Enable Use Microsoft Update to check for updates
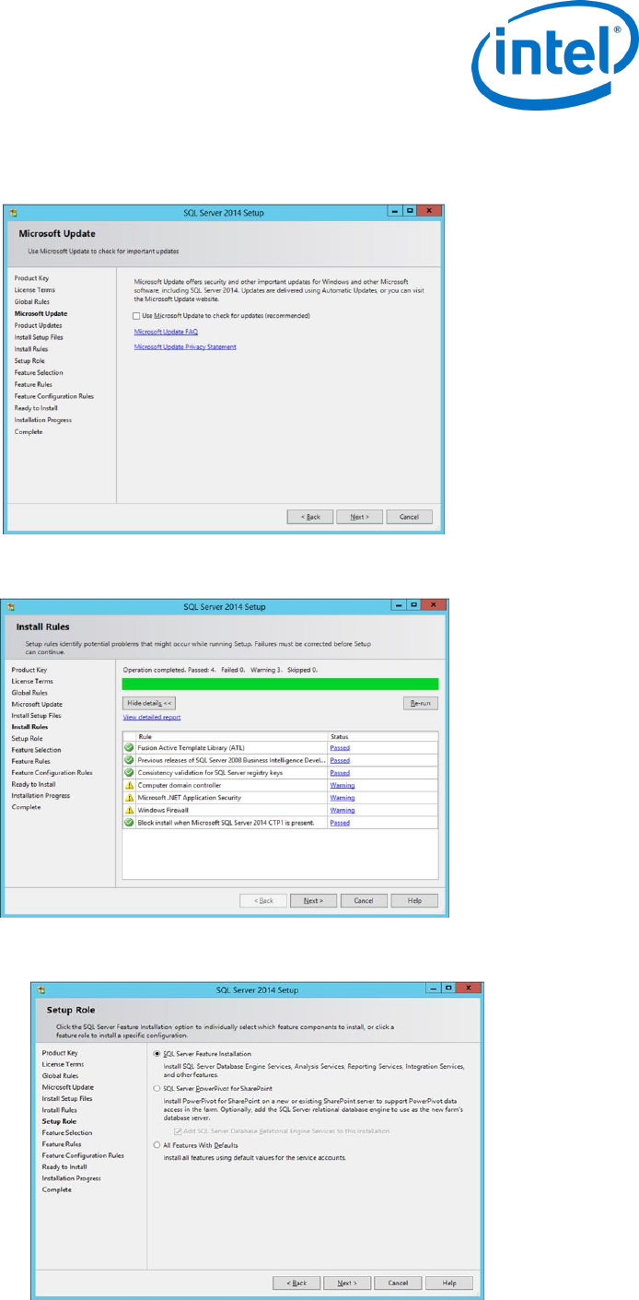The width and height of the screenshot is (639, 1300). [x=137, y=316]
